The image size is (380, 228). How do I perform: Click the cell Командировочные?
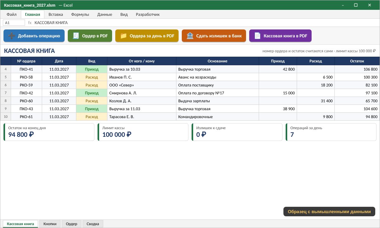coord(218,117)
